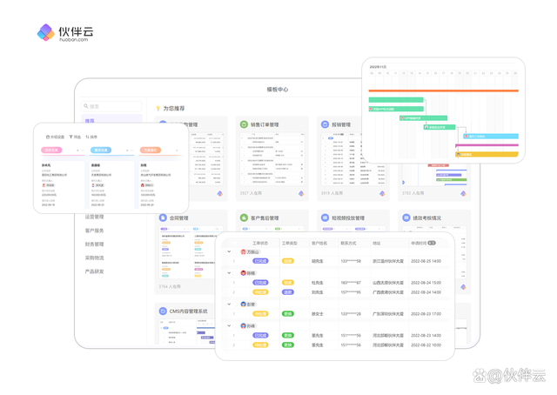The image size is (557, 395).
Task: Select 财务管理 in the sidebar
Action: click(x=94, y=244)
